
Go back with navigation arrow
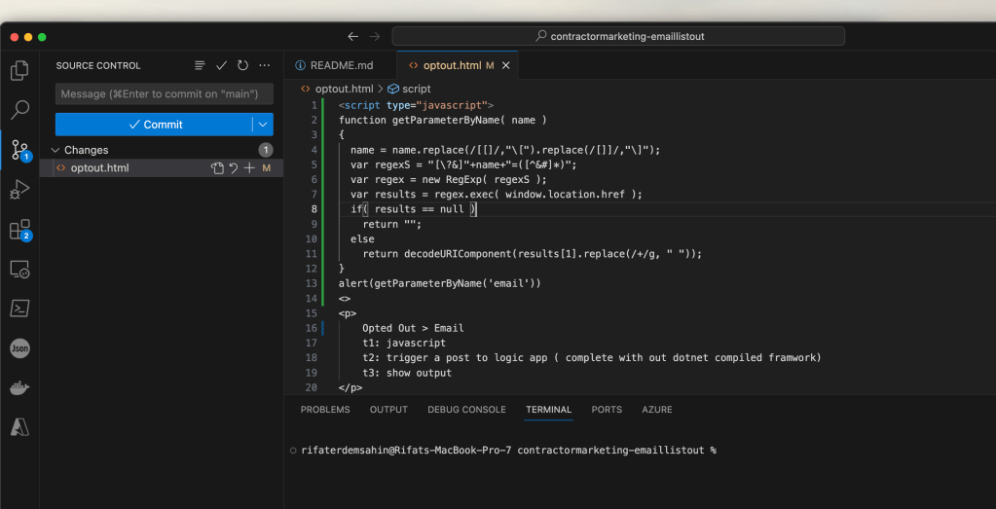tap(353, 36)
